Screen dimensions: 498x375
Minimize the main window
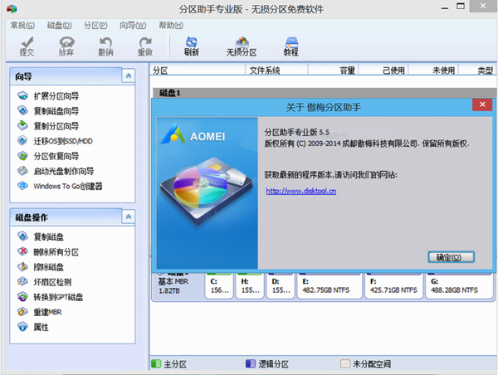[x=445, y=8]
